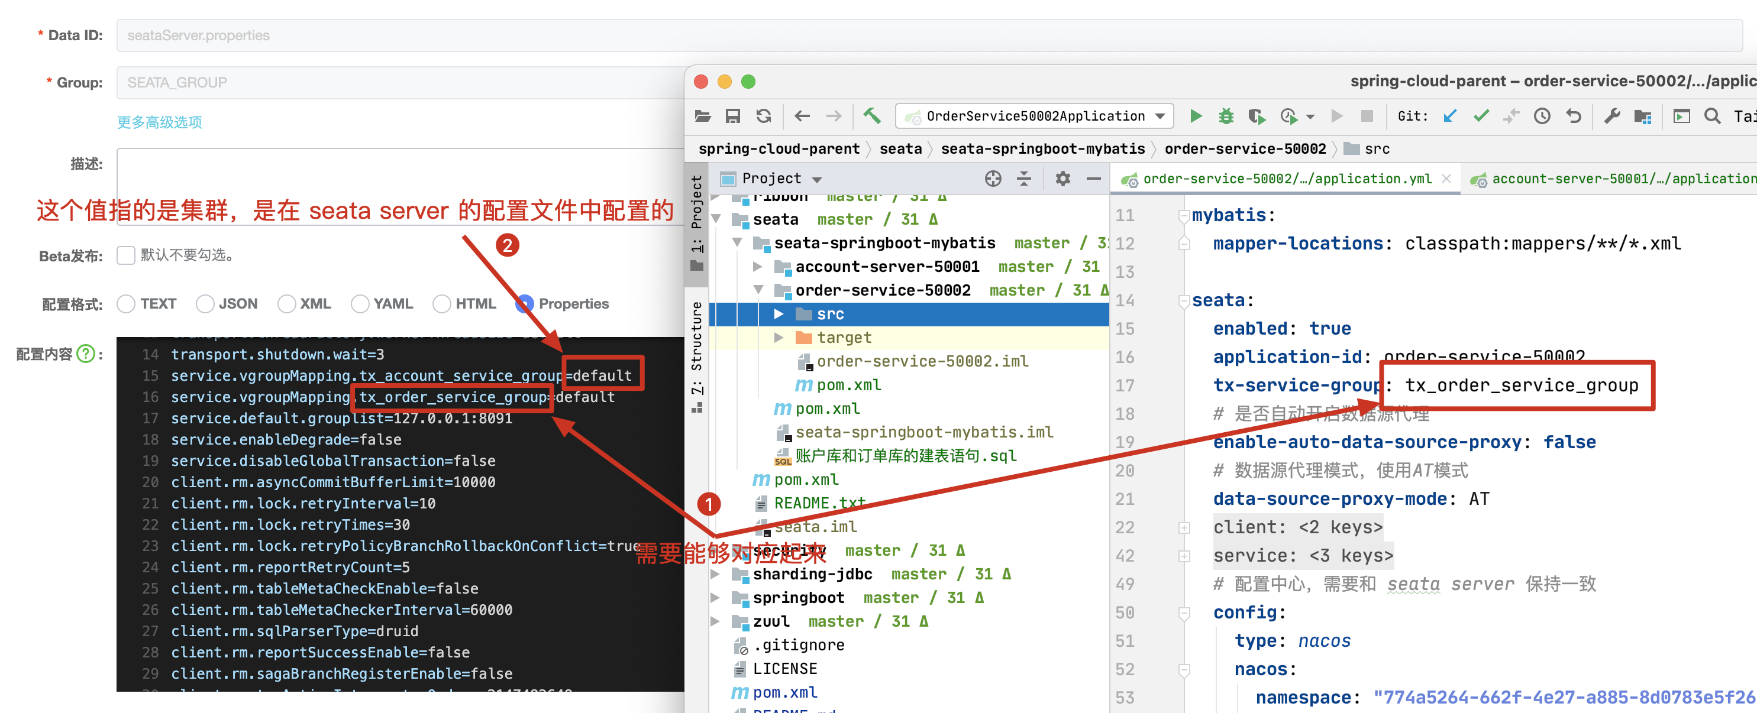Screen dimensions: 1757x713
Task: Check the Beta发布 checkbox
Action: pos(125,255)
